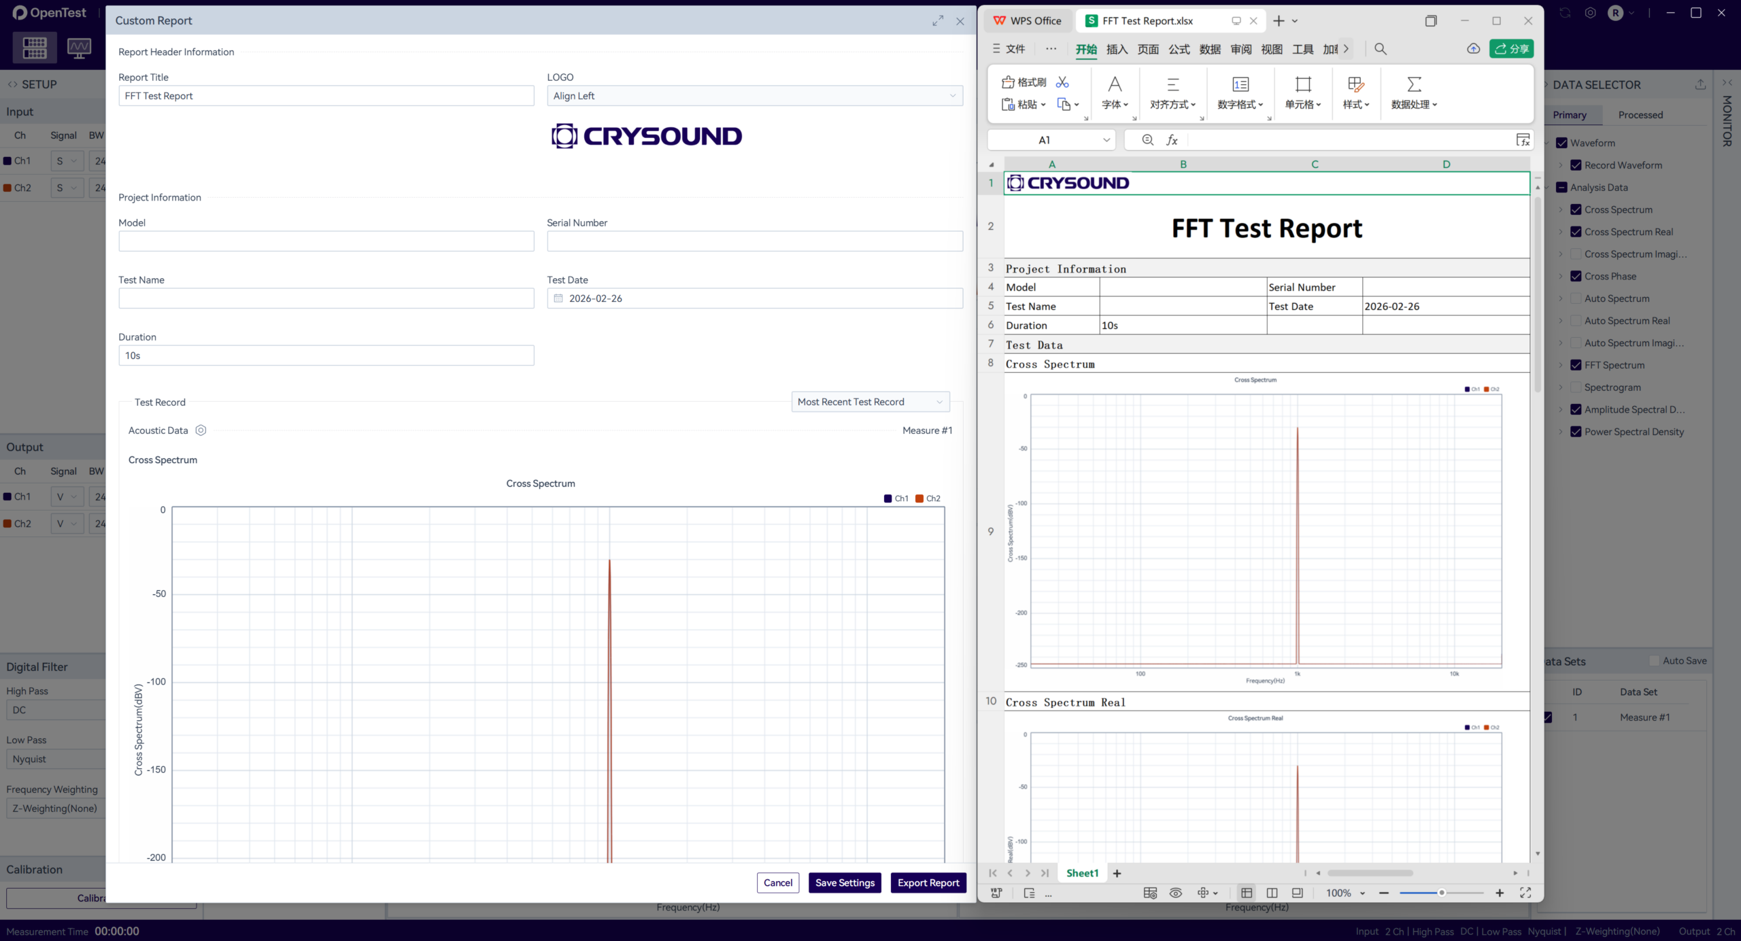The image size is (1741, 941).
Task: Expand the Custom Report dialog to fullscreen
Action: [938, 21]
